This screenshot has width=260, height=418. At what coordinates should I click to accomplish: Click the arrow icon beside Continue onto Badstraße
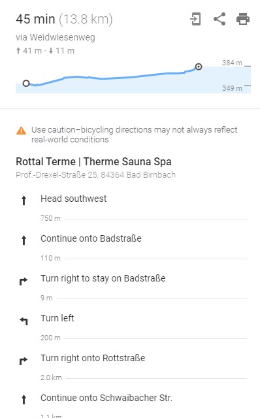[24, 240]
